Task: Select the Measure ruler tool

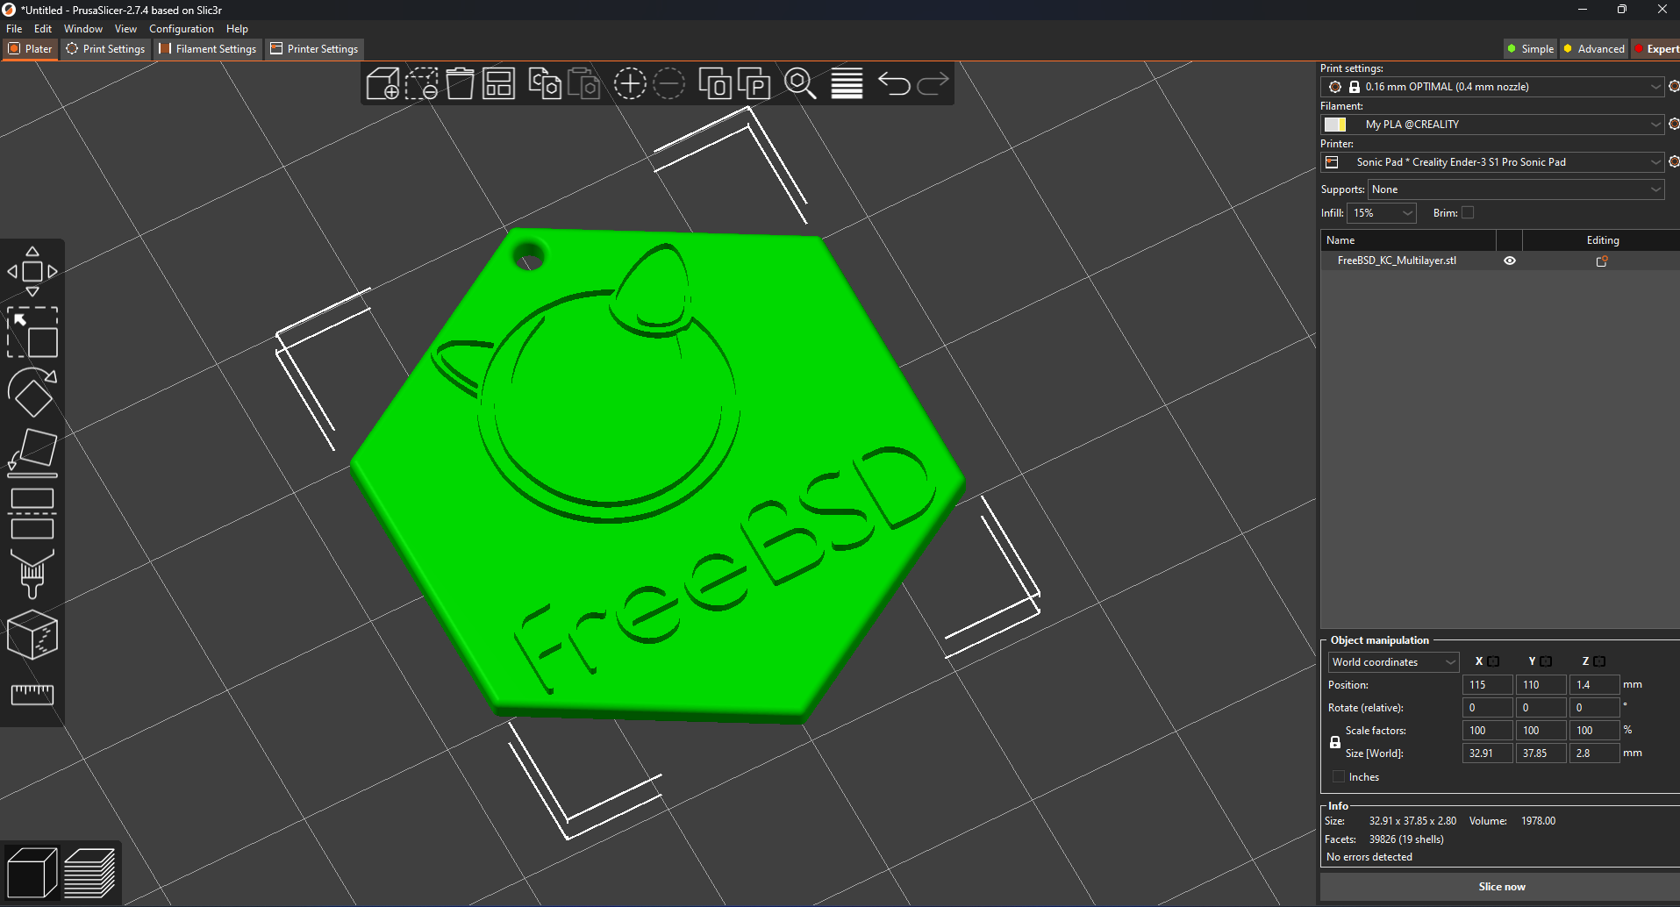Action: [x=32, y=695]
